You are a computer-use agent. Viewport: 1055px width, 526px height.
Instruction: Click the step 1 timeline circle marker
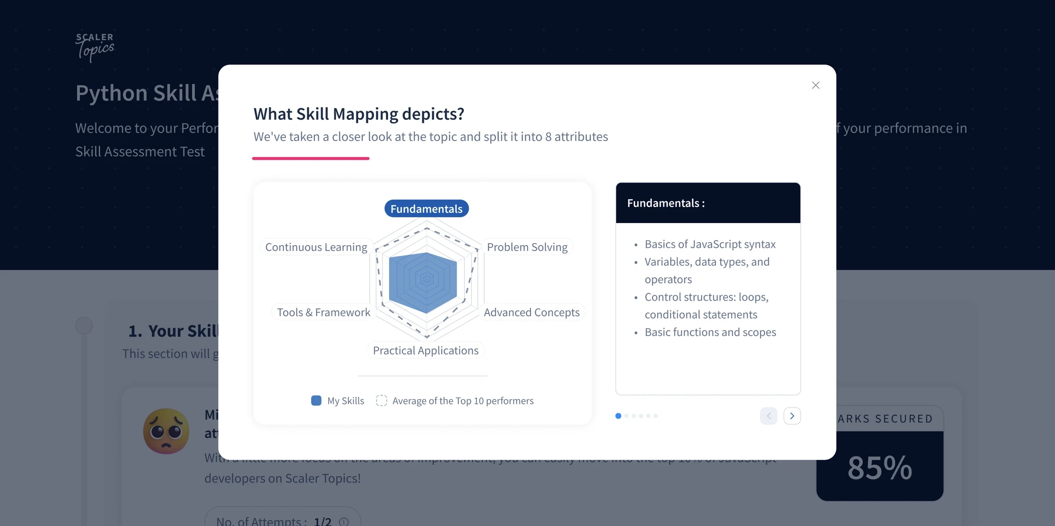pos(84,326)
